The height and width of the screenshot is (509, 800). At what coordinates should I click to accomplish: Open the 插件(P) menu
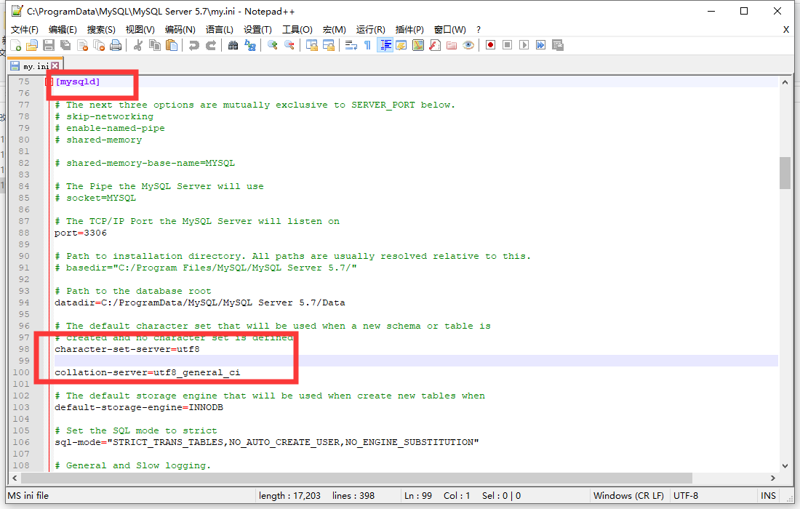click(x=409, y=30)
